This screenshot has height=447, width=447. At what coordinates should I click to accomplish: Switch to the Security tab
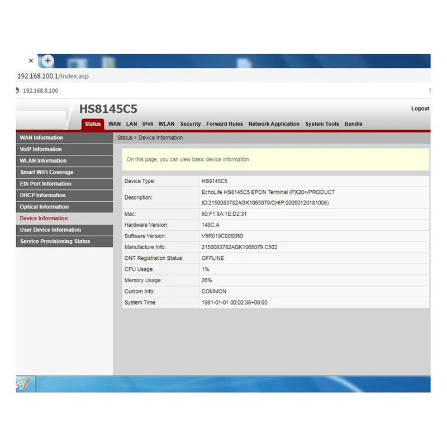pyautogui.click(x=191, y=124)
